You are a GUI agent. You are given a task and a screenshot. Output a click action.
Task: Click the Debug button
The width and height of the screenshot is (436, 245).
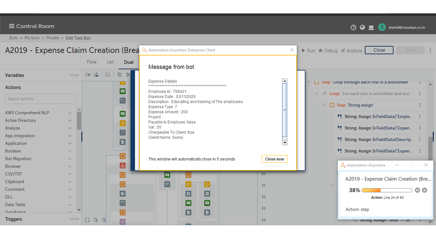pos(328,50)
